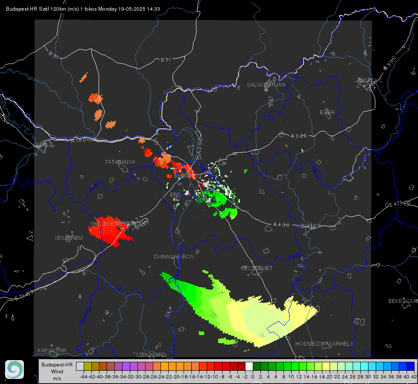Screen dimensions: 418x384
Task: Click the '42' value on the legend
Action: click(x=414, y=377)
